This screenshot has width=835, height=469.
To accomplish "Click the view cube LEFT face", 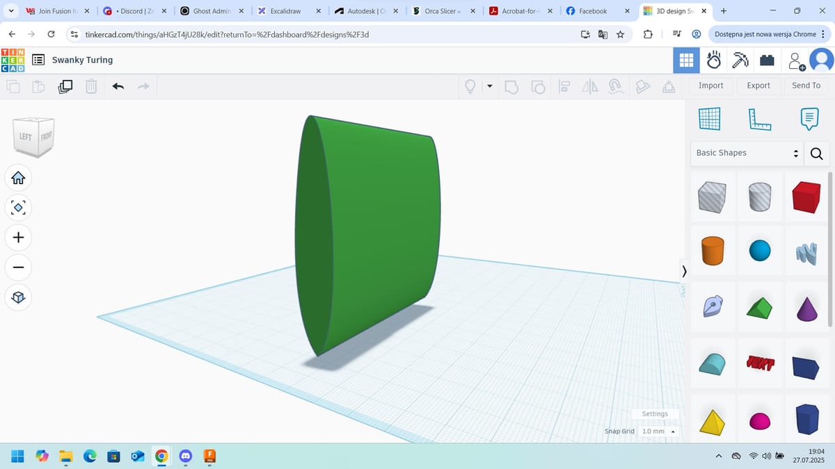I will coord(25,136).
